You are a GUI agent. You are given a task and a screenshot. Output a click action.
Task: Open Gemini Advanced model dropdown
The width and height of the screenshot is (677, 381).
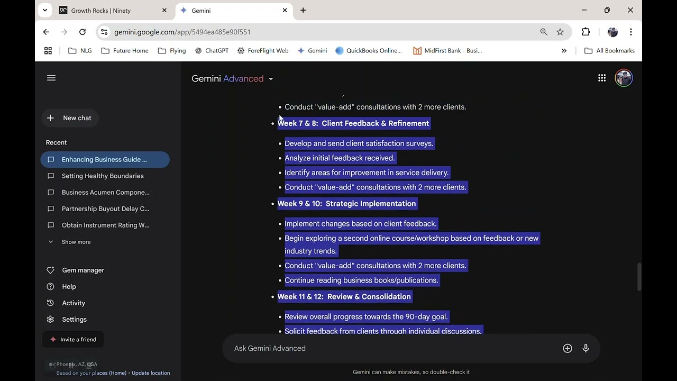[233, 78]
